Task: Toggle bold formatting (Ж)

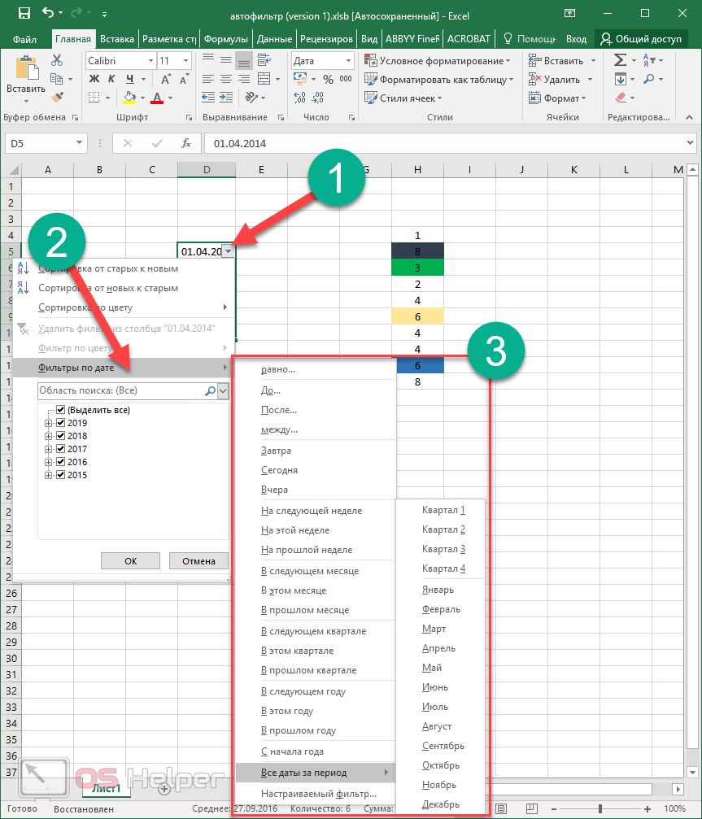Action: click(x=93, y=79)
